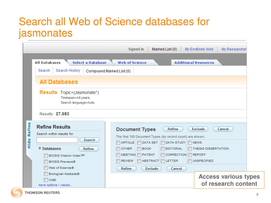
Task: Enable the ABSTRACT checkbox
Action: [x=139, y=161]
